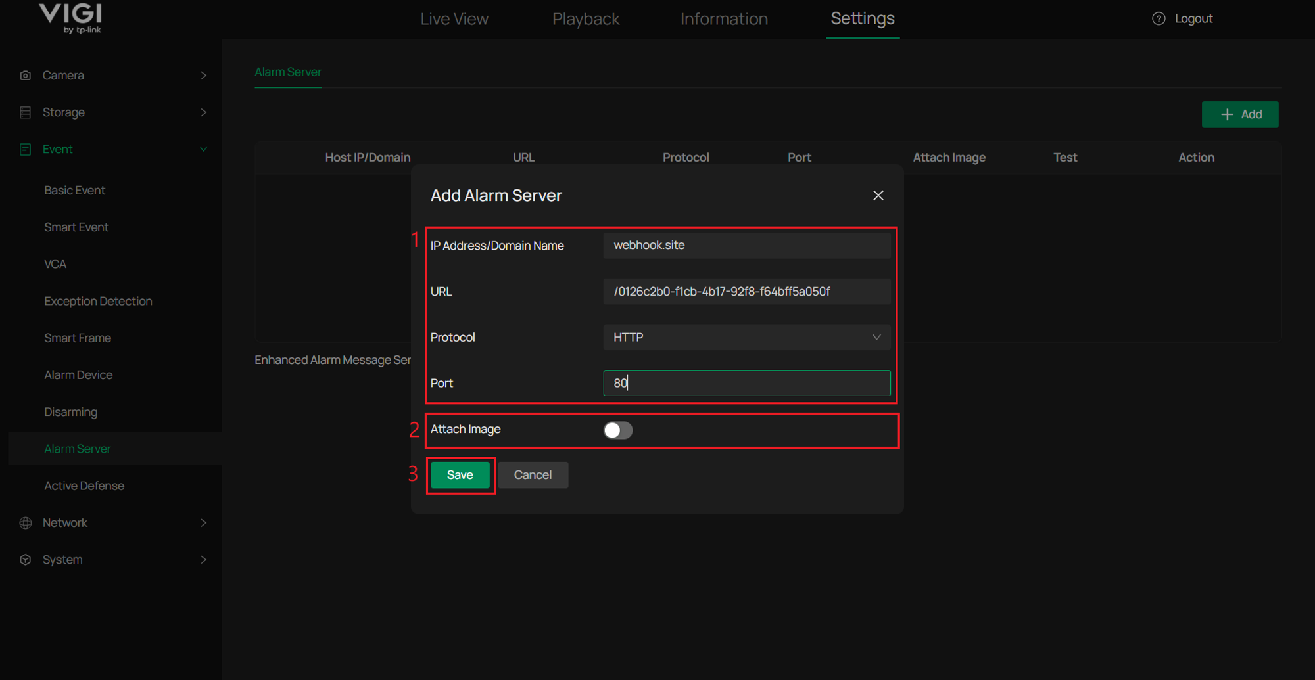Click the Add alarm server button
This screenshot has width=1315, height=680.
click(1240, 114)
